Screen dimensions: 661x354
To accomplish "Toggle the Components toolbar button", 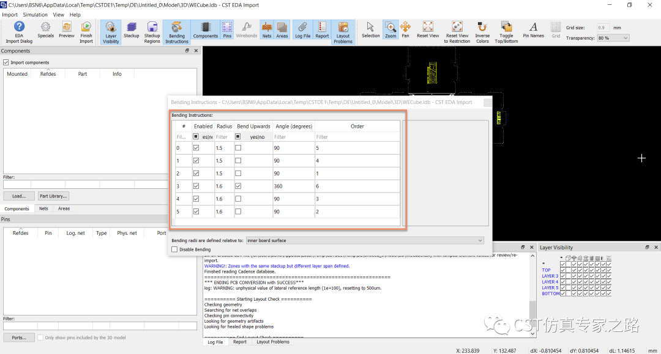I will (206, 30).
